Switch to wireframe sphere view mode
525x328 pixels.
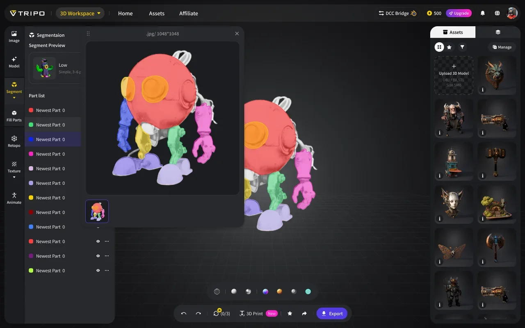tap(217, 292)
